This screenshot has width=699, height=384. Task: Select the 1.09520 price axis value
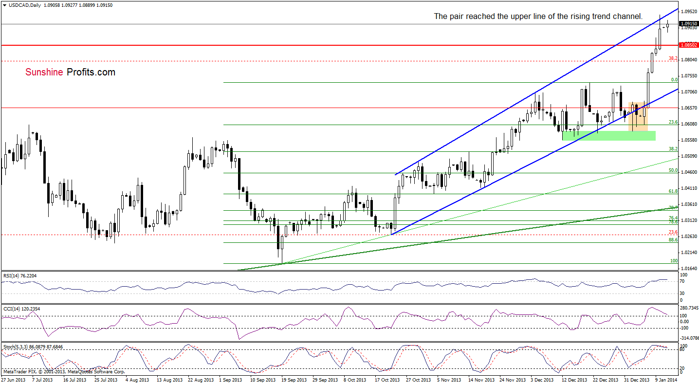tap(688, 11)
